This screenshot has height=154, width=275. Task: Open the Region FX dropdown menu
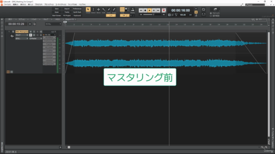70,19
